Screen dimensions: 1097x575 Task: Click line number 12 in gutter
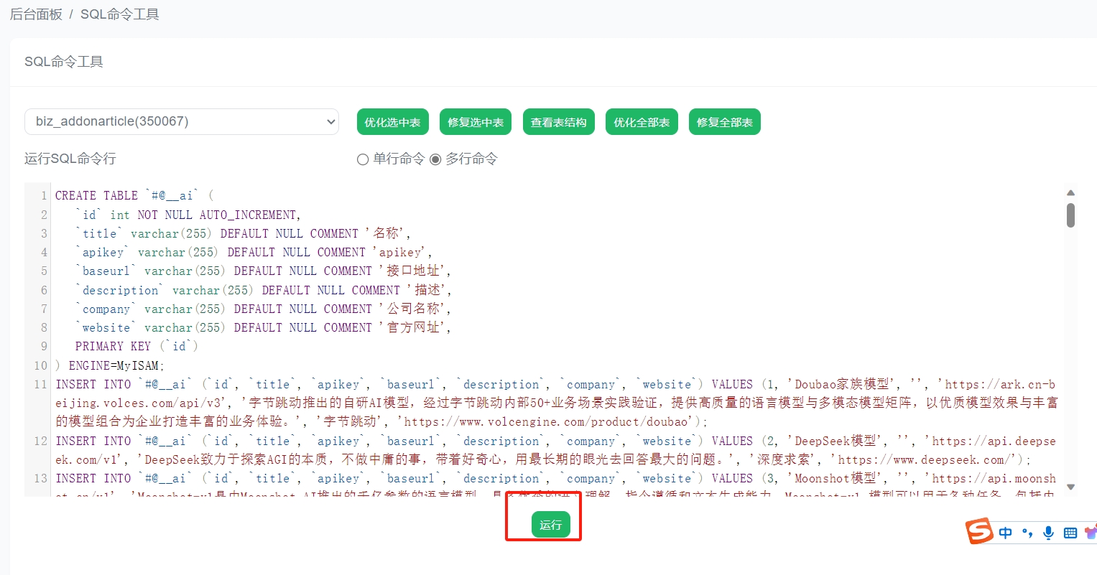coord(40,441)
